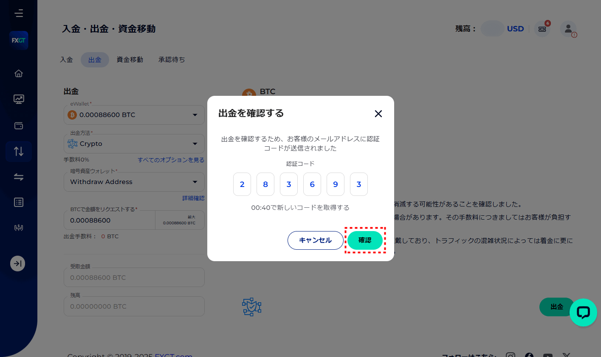The height and width of the screenshot is (357, 601).
Task: Open the ticket notifications icon
Action: point(542,29)
